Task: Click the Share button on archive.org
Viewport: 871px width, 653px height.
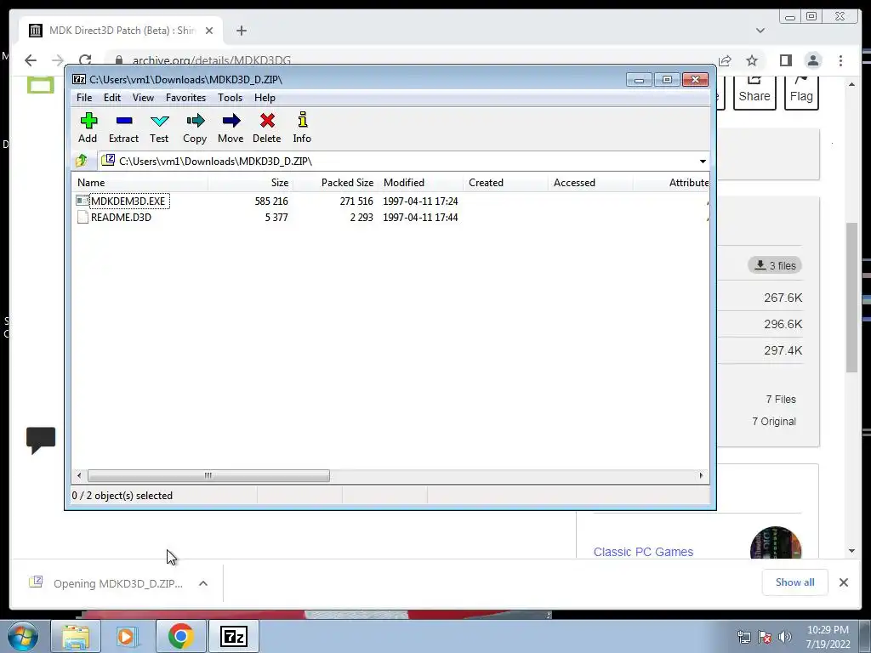Action: [x=754, y=92]
